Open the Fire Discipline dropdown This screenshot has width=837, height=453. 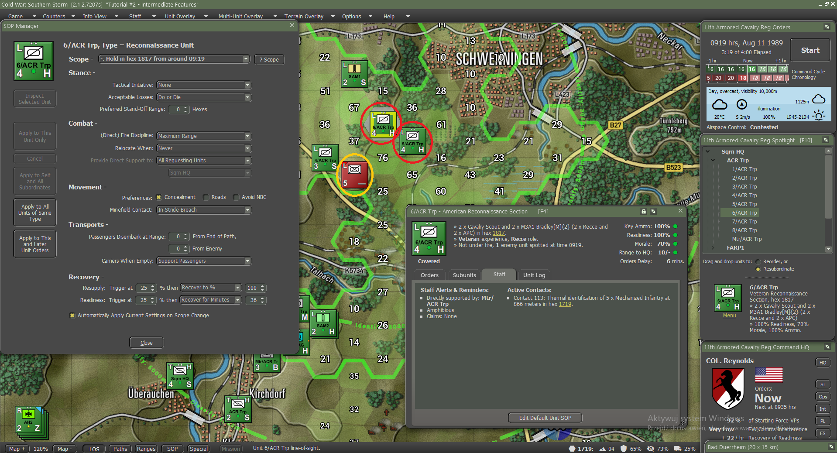[204, 136]
